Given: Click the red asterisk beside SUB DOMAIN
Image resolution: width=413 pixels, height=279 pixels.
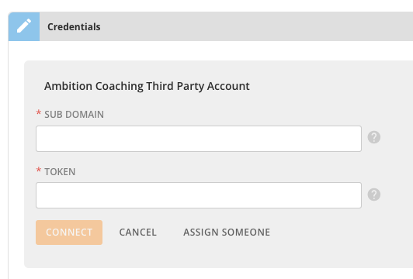Looking at the screenshot, I should point(39,113).
